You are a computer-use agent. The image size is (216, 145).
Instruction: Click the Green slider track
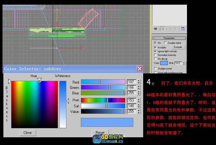point(103,87)
